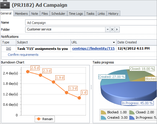Click the briefcase project icon
This screenshot has width=157, height=124.
tap(5, 5)
